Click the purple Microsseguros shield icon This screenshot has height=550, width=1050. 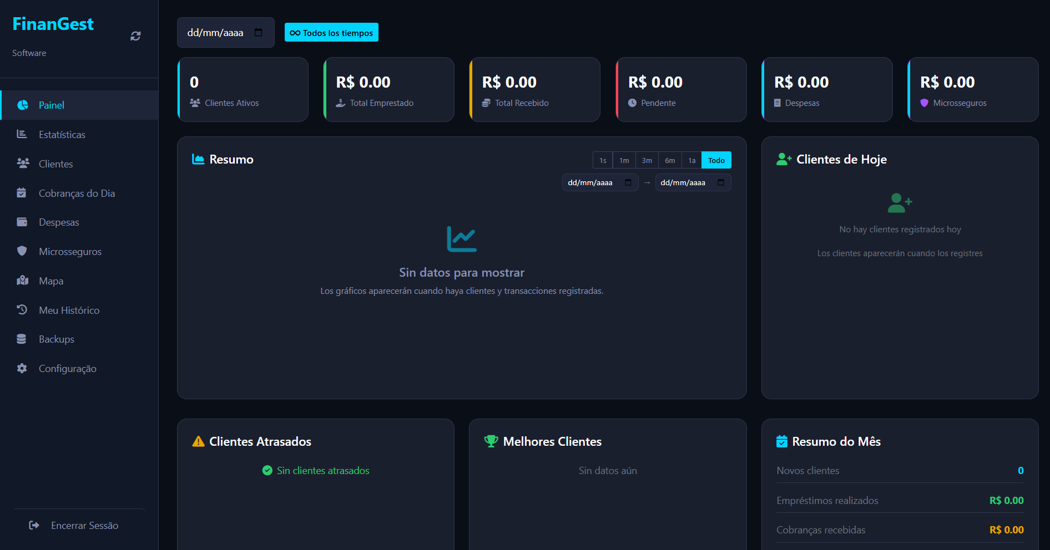coord(924,103)
